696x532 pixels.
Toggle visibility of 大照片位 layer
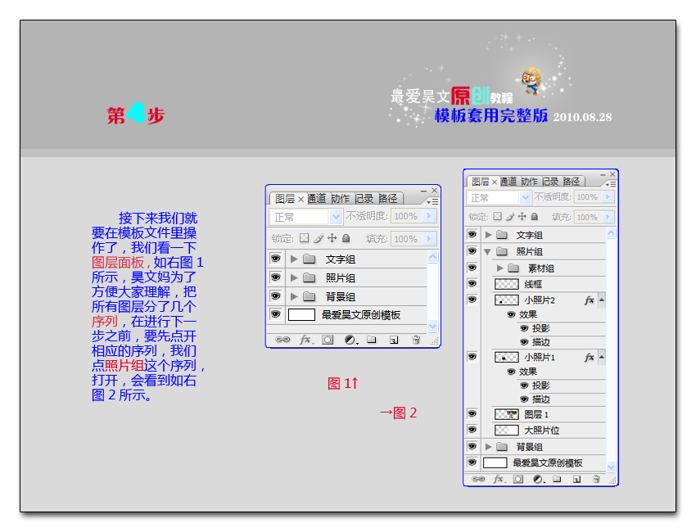(x=472, y=430)
